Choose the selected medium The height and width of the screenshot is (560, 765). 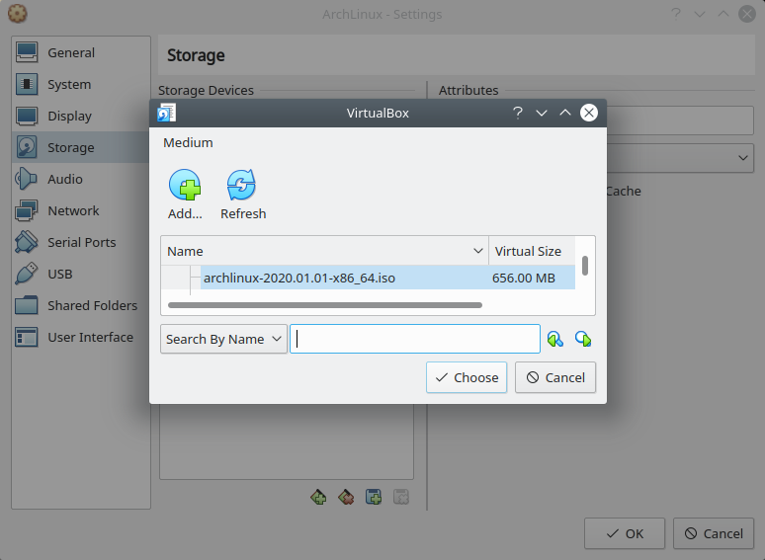coord(467,377)
